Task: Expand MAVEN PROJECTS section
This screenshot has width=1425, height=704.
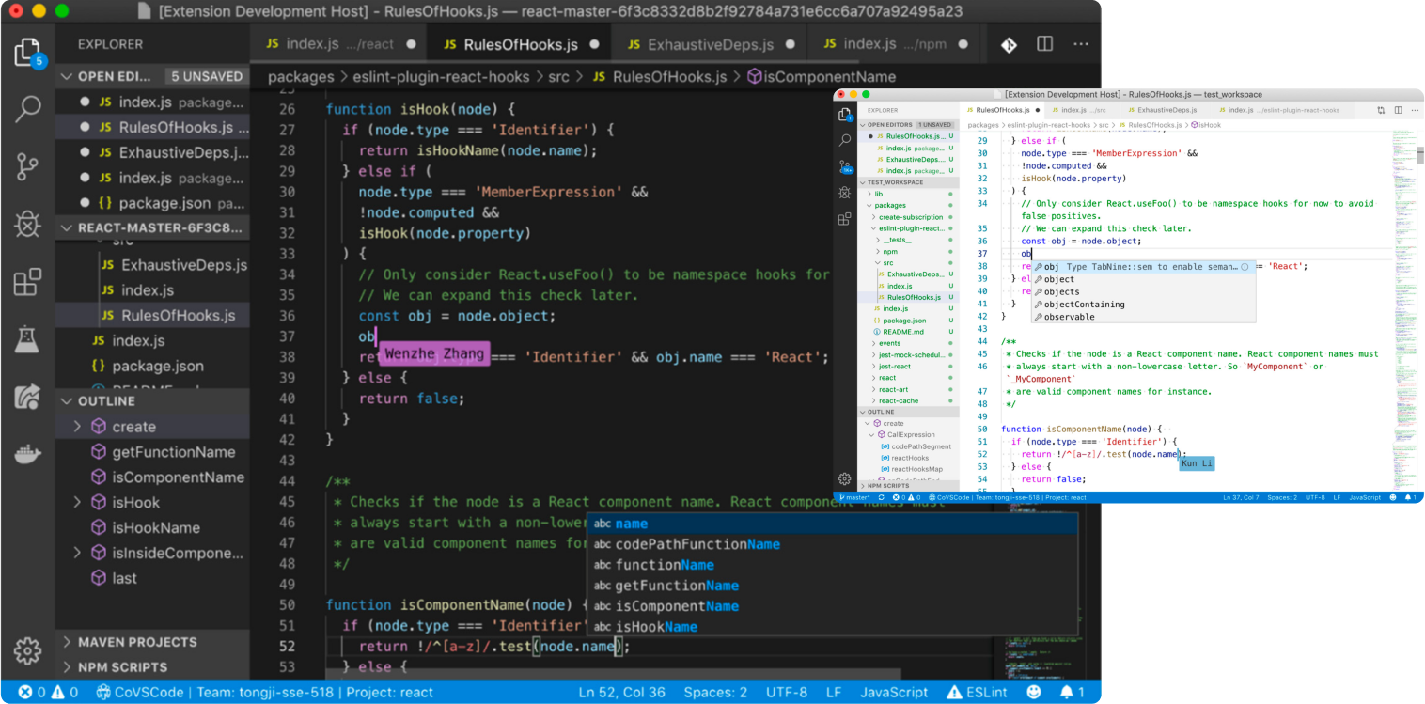Action: click(x=151, y=642)
